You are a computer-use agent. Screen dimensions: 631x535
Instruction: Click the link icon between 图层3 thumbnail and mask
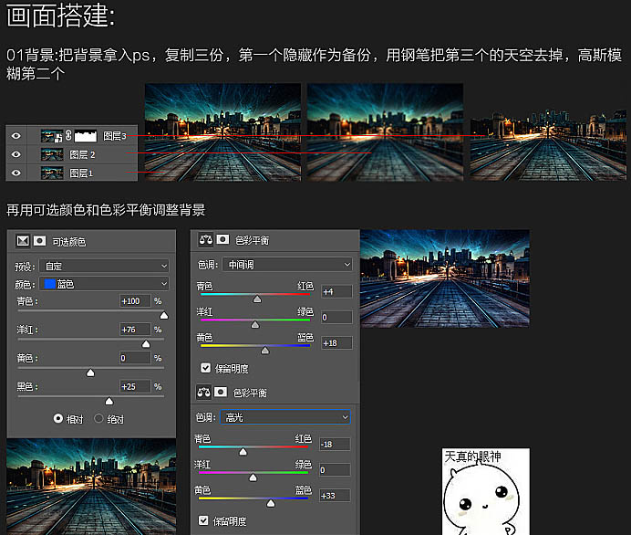pyautogui.click(x=68, y=135)
